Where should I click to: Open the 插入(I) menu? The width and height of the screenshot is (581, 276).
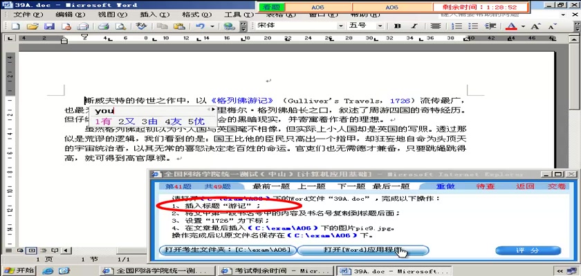tap(154, 14)
